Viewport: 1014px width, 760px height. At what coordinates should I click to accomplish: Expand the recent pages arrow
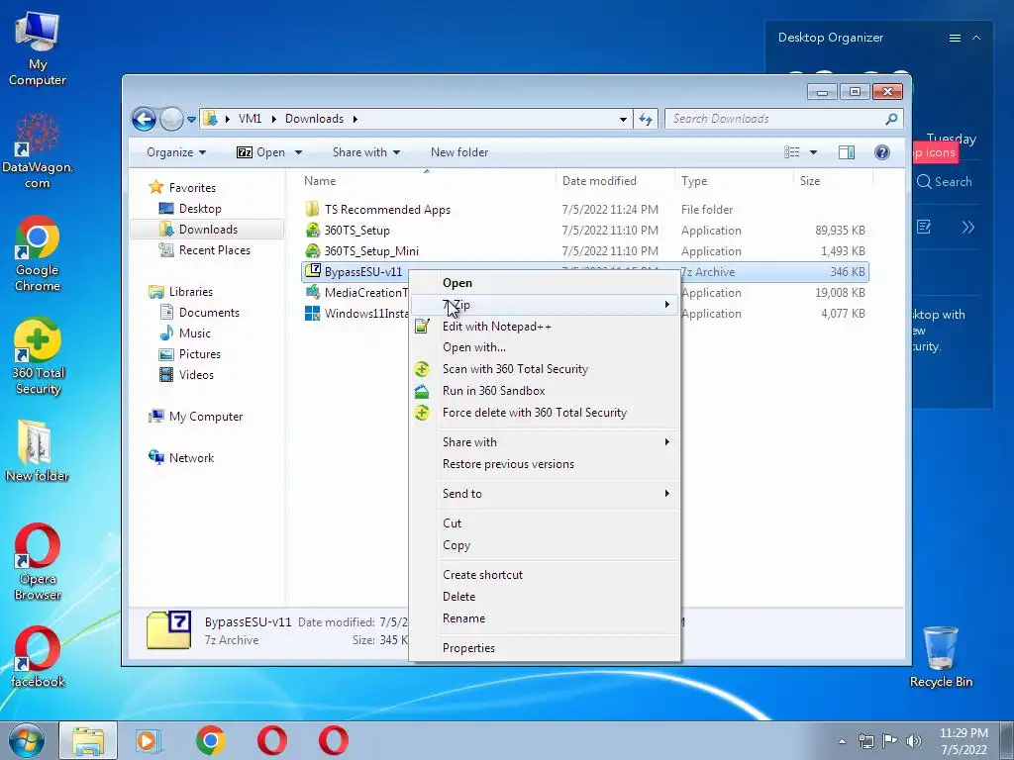pyautogui.click(x=191, y=120)
